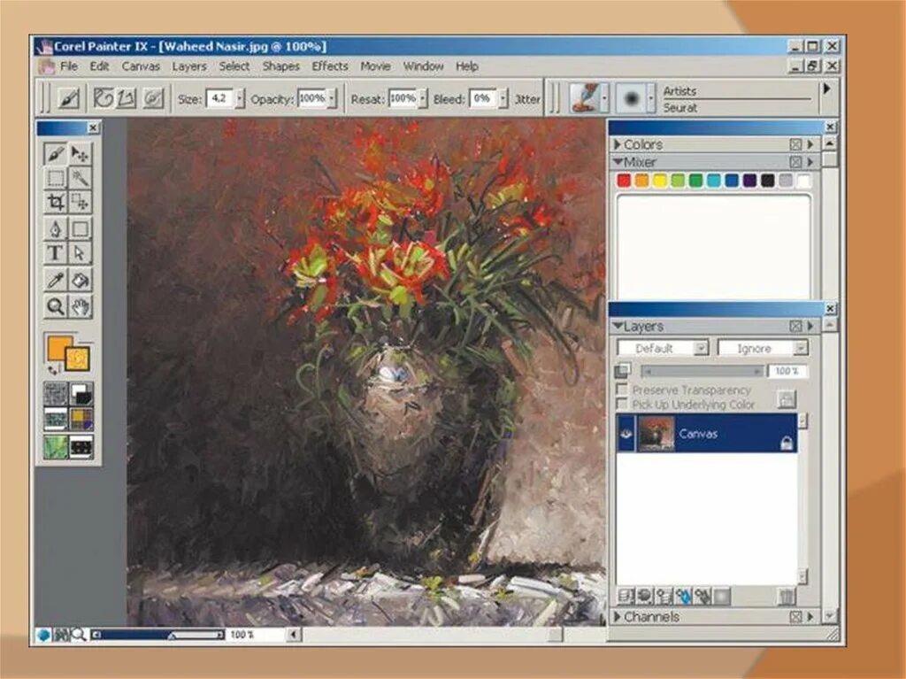
Task: Select the Canvas layer thumbnail
Action: tap(656, 433)
